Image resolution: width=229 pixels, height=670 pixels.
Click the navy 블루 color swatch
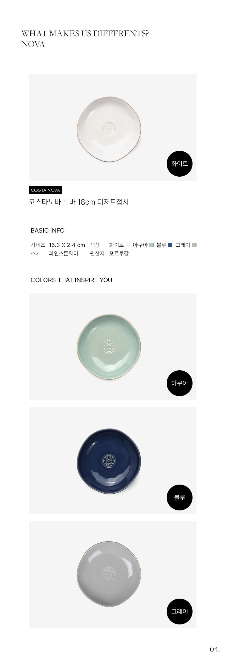point(170,245)
